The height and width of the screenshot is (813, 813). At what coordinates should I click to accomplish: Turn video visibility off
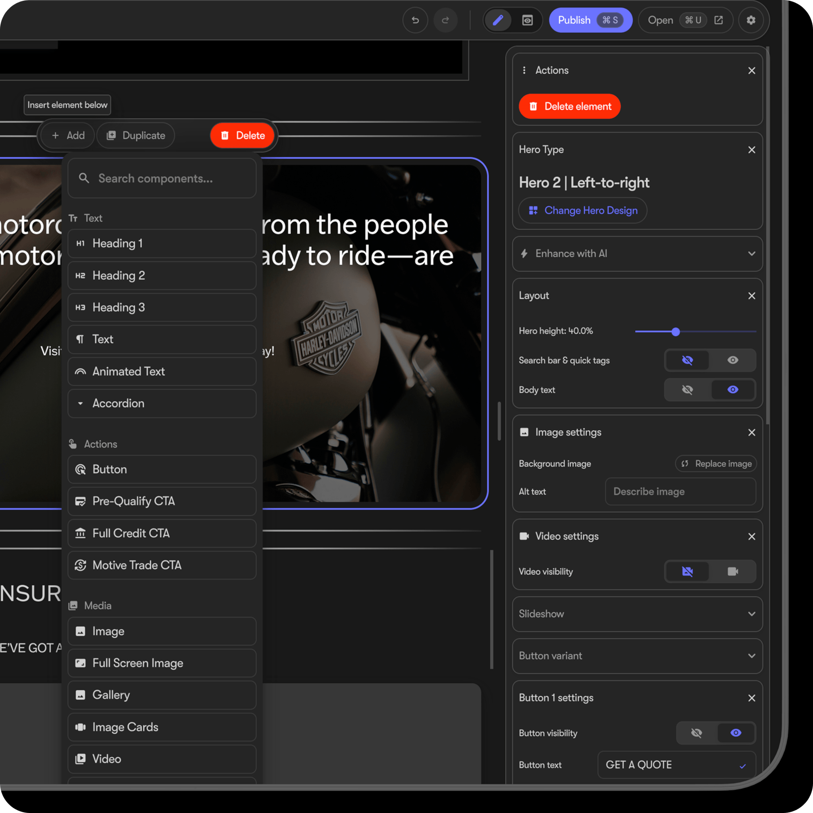click(x=687, y=572)
